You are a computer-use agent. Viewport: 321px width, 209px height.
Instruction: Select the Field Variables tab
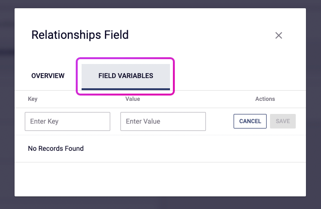[x=126, y=76]
